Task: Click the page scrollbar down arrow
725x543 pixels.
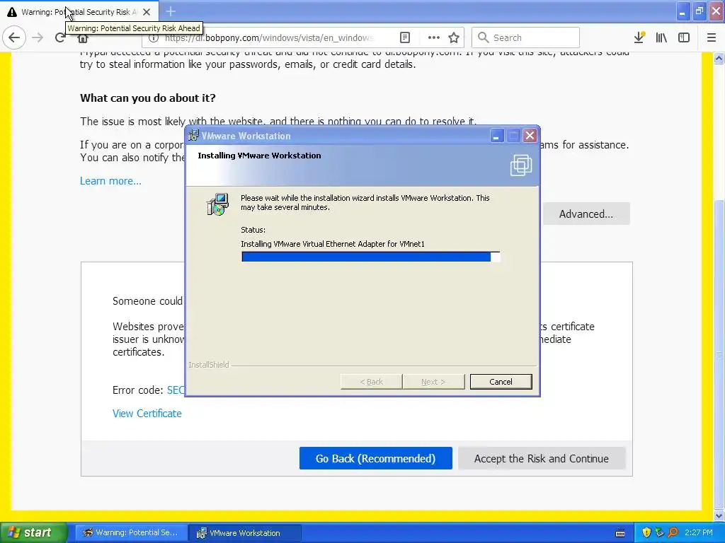Action: pyautogui.click(x=719, y=515)
